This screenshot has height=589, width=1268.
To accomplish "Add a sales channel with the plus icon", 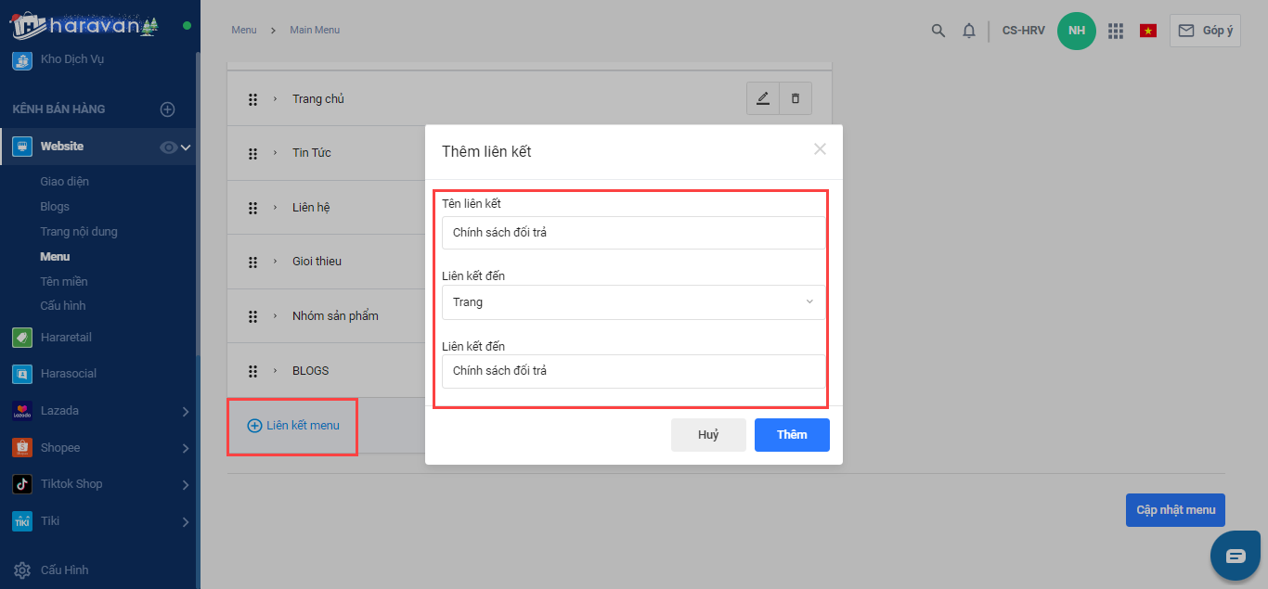I will tap(168, 109).
